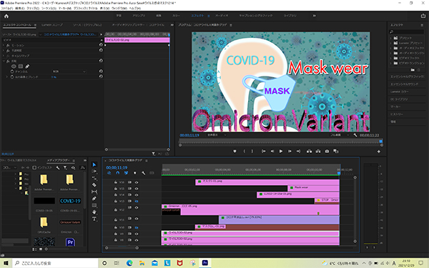
Task: Export frame with camera icon
Action: 327,152
